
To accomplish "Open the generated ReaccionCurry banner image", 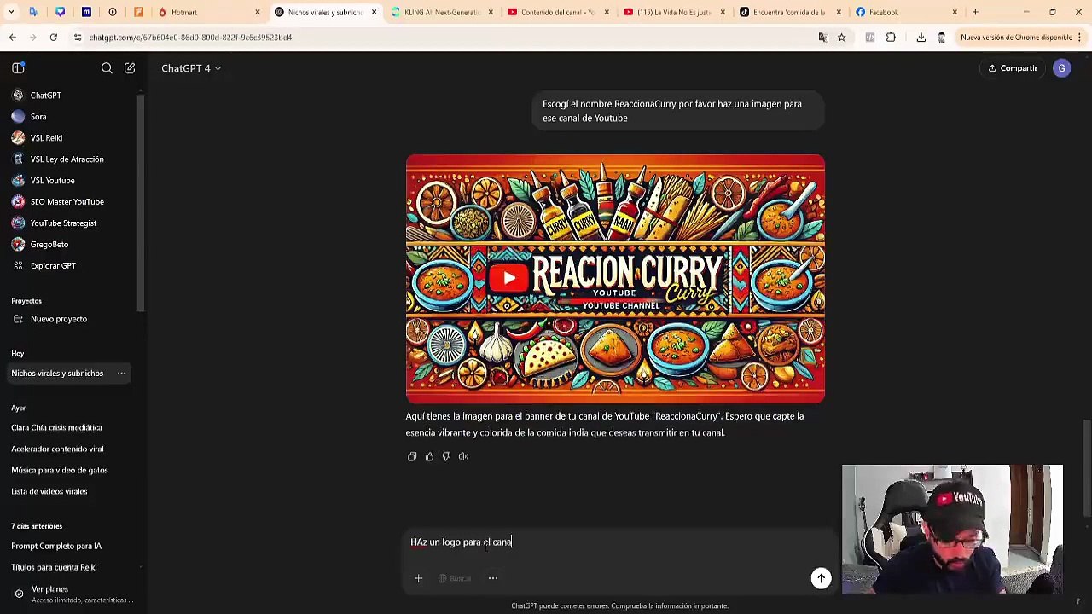I will click(615, 279).
